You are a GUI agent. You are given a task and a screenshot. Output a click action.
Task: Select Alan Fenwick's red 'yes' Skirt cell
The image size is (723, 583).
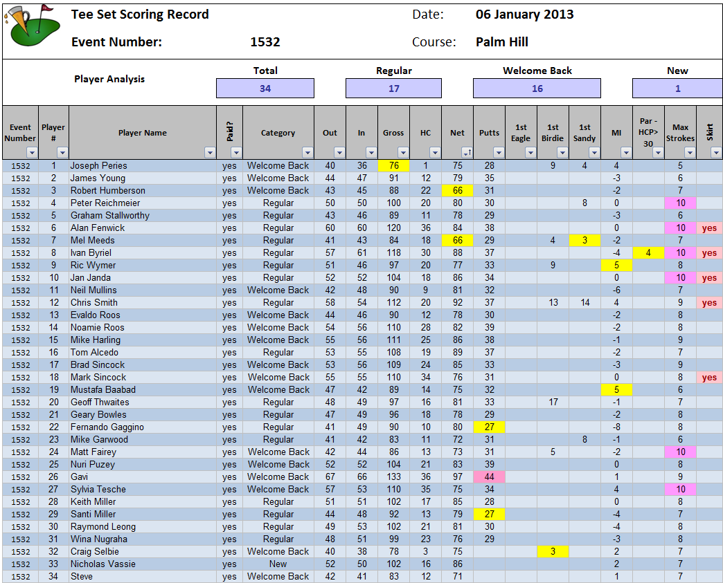click(709, 228)
